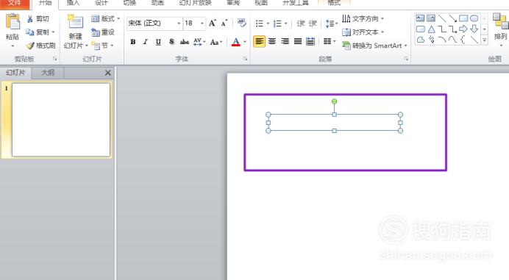Image resolution: width=509 pixels, height=280 pixels.
Task: Switch to the Format (格式) ribbon tab
Action: 334,3
